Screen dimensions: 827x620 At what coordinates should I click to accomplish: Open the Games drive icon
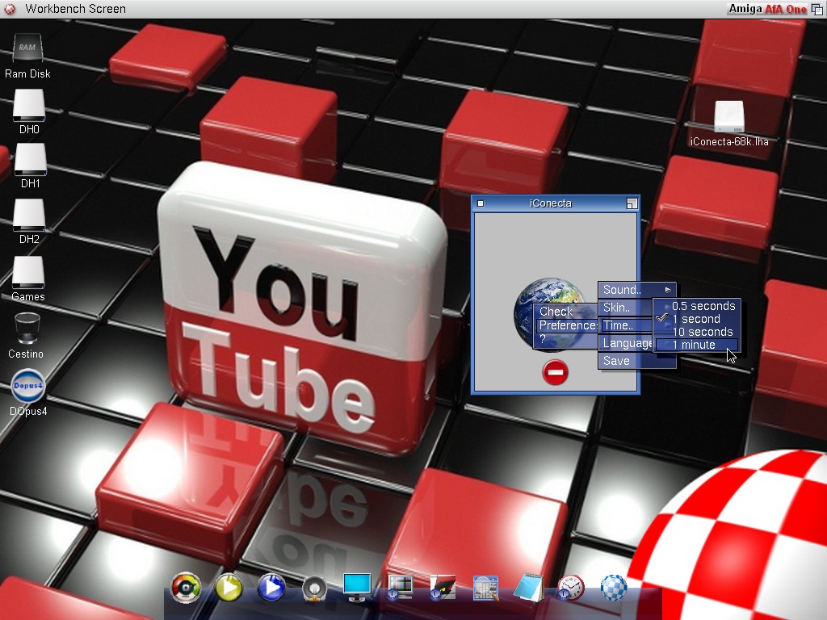click(28, 274)
